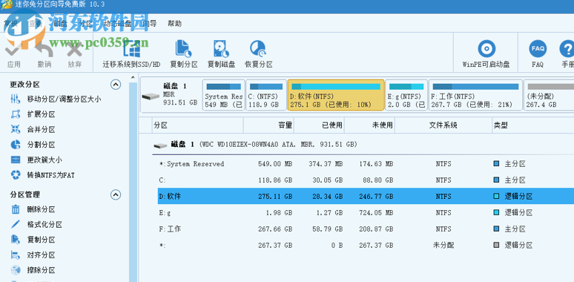This screenshot has width=574, height=282.
Task: Open the WinPE可启动盘 bootable media builder
Action: point(486,54)
